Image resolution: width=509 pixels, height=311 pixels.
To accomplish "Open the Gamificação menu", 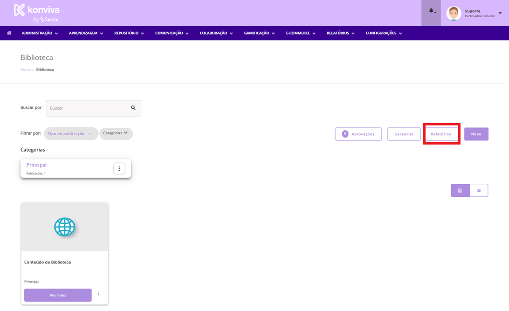I will (259, 33).
